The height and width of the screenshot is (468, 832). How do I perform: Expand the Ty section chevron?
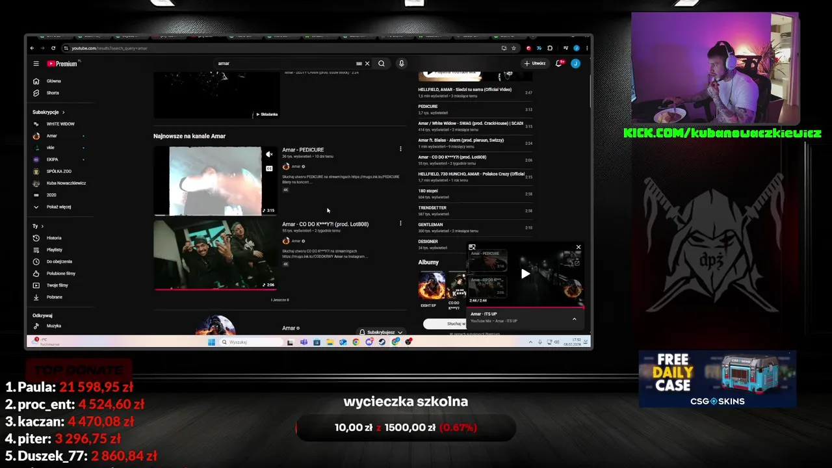tap(42, 226)
